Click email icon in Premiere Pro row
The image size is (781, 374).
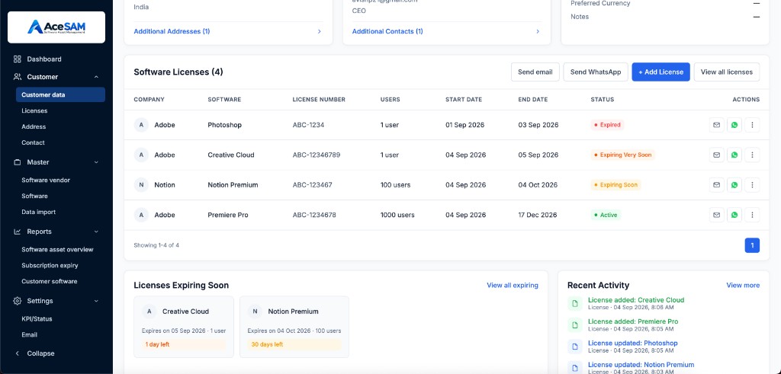pos(717,216)
